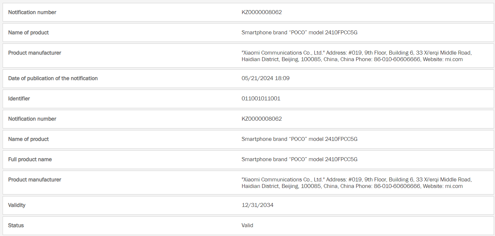Click the second Name of product label

[29, 139]
